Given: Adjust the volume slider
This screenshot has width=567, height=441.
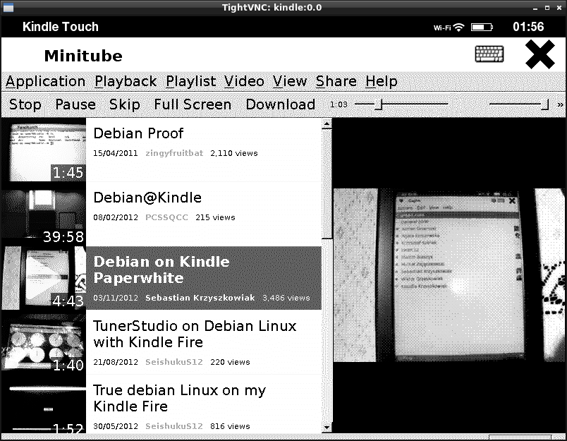Looking at the screenshot, I should click(519, 104).
